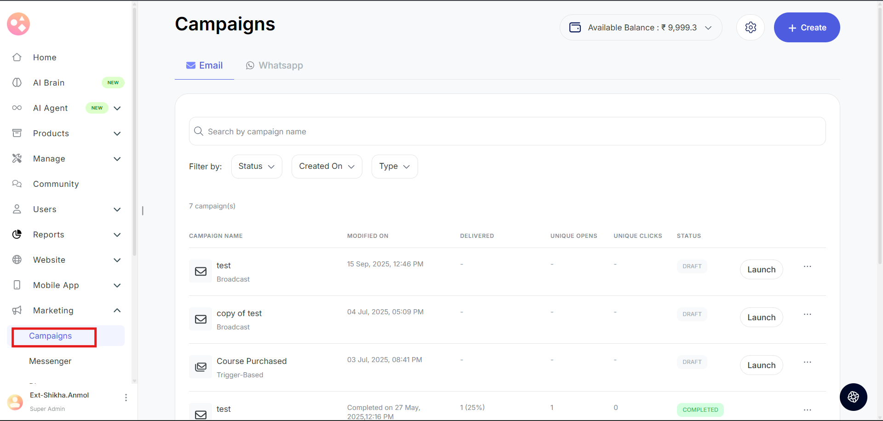883x421 pixels.
Task: Open the settings gear icon
Action: pyautogui.click(x=751, y=28)
